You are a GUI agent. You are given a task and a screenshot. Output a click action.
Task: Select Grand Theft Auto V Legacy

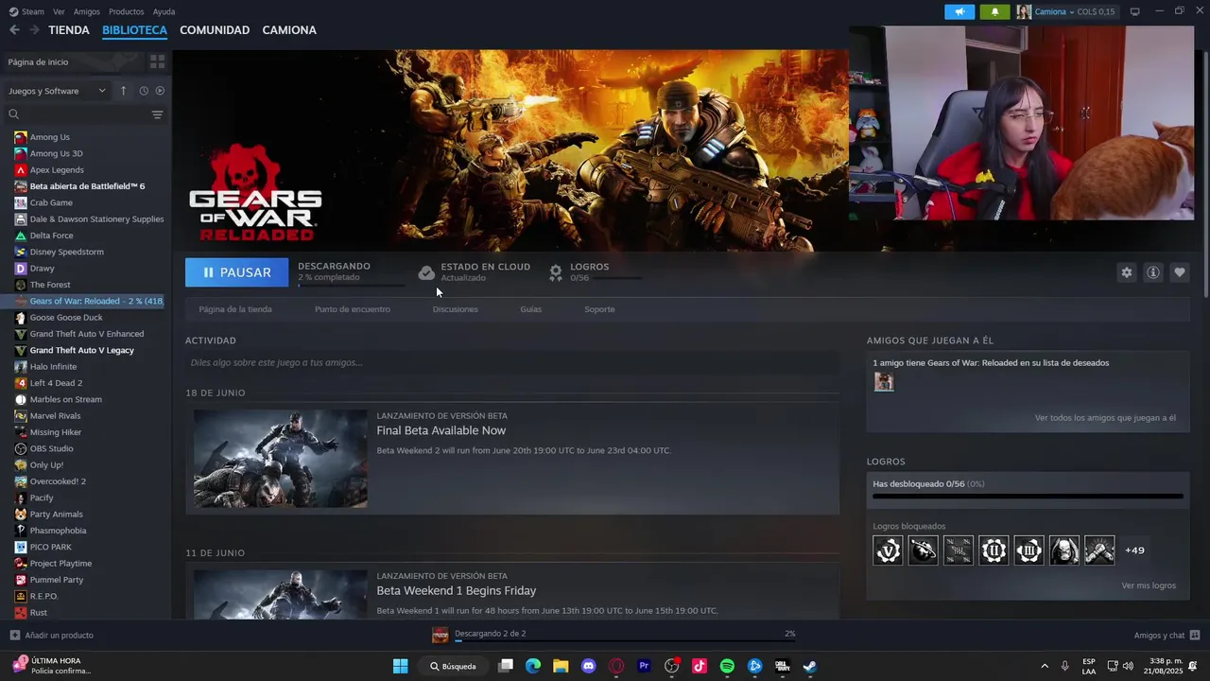click(x=81, y=350)
